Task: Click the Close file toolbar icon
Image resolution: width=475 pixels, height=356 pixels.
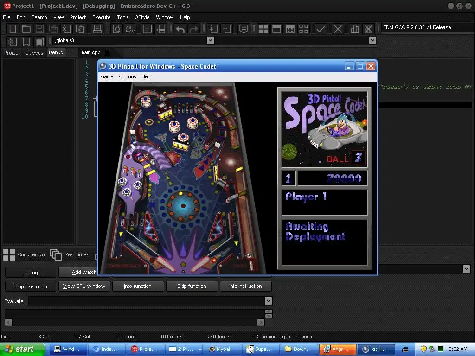Action: tap(66, 29)
